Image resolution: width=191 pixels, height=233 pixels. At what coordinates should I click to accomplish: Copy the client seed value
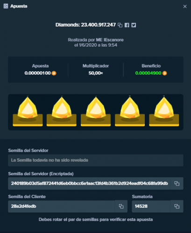(x=121, y=206)
